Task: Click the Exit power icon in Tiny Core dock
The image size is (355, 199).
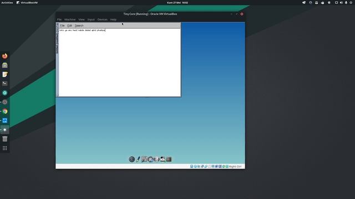Action: [132, 159]
